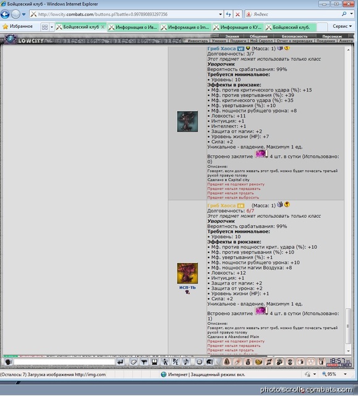Click the smiley face icon in chat toolbar
358x396 pixels.
pos(199,362)
